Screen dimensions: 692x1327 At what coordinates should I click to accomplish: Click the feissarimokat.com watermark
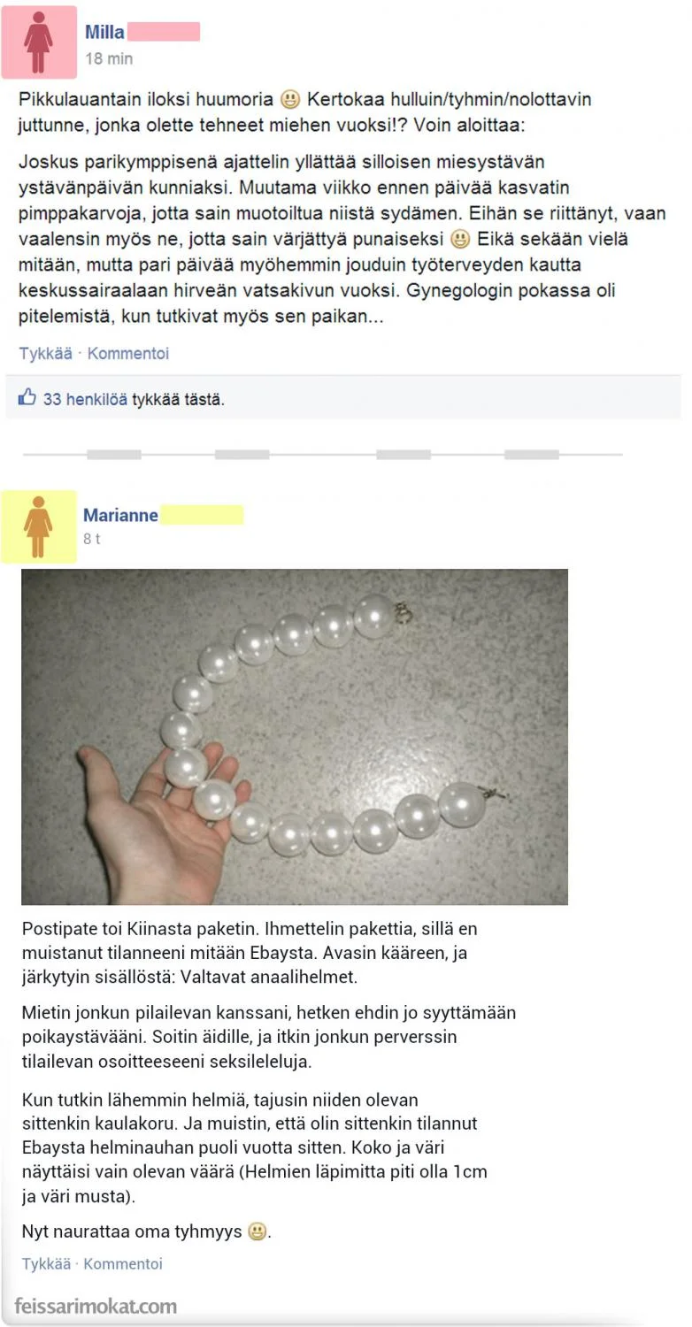coord(96,1306)
